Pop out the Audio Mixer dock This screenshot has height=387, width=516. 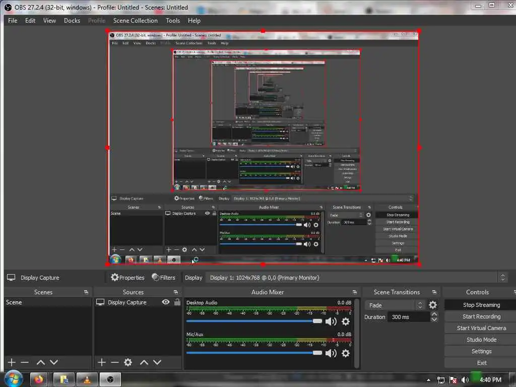coord(354,292)
